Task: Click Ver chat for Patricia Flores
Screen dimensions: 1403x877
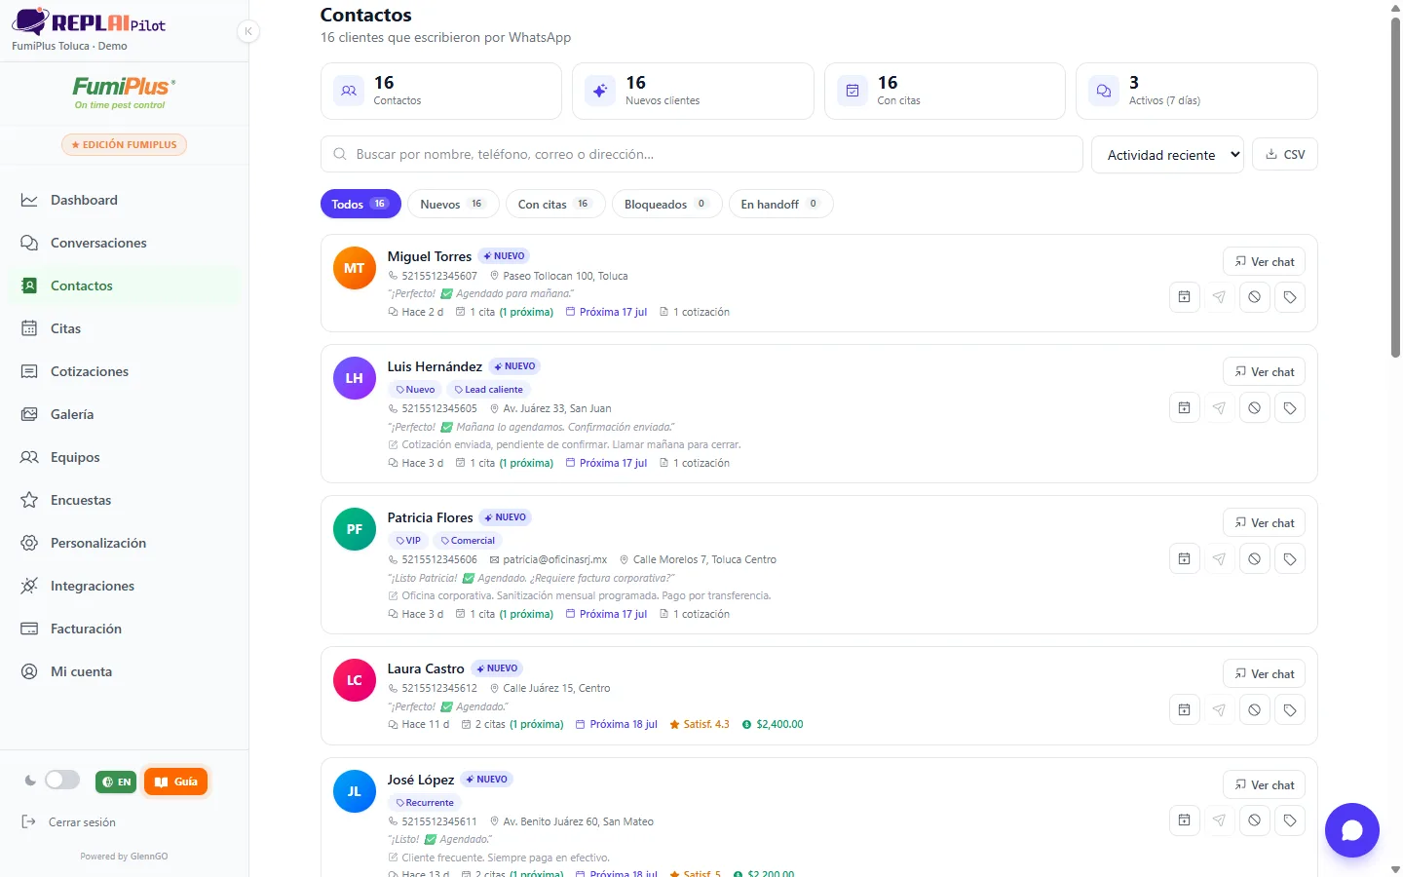Action: pyautogui.click(x=1264, y=522)
